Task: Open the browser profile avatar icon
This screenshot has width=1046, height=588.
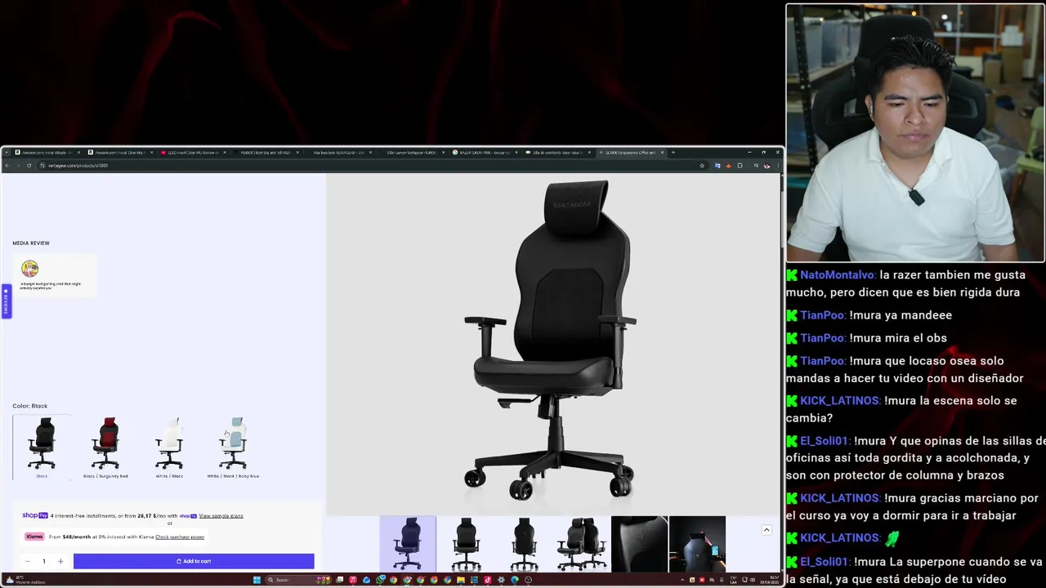Action: (767, 166)
